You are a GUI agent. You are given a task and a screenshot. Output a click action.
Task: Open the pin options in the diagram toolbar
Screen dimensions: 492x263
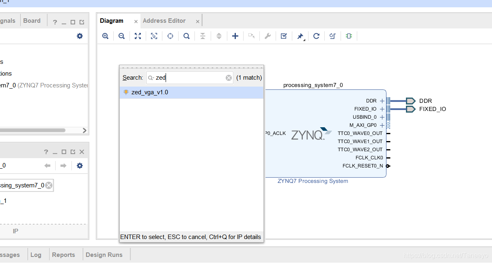[x=300, y=36]
